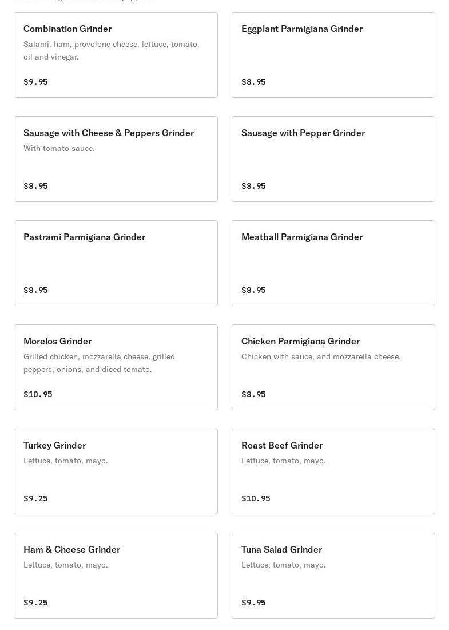Click Combination Grinder salami ham description
The width and height of the screenshot is (449, 630).
pyautogui.click(x=111, y=50)
